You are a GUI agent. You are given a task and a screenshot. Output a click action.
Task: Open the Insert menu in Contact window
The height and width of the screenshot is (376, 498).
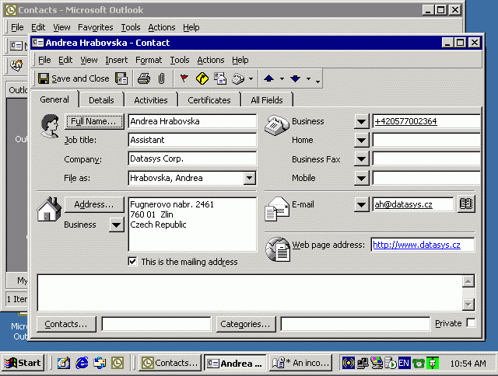(117, 60)
